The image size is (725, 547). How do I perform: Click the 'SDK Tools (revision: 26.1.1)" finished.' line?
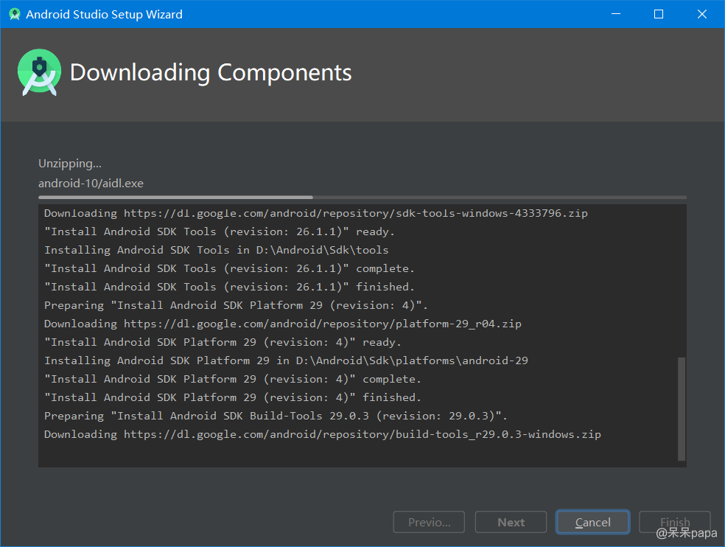[x=229, y=288]
